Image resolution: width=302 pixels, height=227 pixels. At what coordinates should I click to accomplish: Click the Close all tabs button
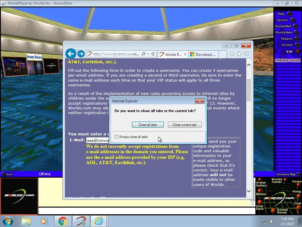click(148, 125)
